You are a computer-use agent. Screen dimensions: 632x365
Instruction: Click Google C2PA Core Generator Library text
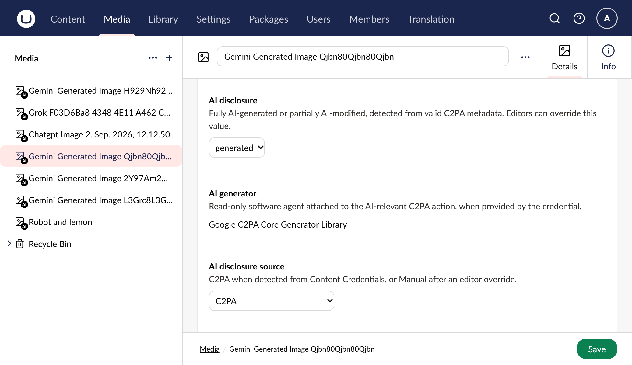[x=278, y=224]
